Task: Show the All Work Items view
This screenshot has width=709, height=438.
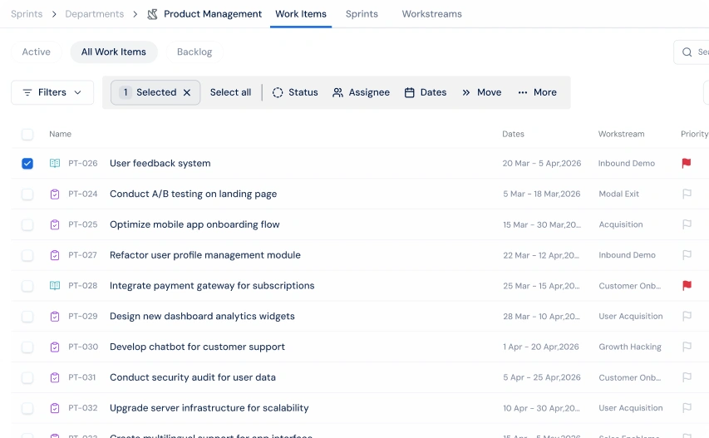Action: point(114,52)
